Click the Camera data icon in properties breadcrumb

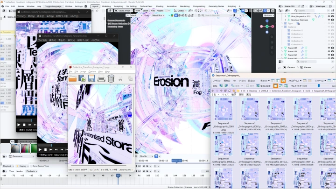(301, 67)
